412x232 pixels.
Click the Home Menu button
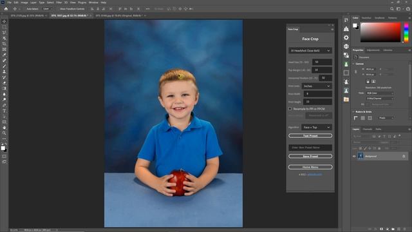pos(310,167)
